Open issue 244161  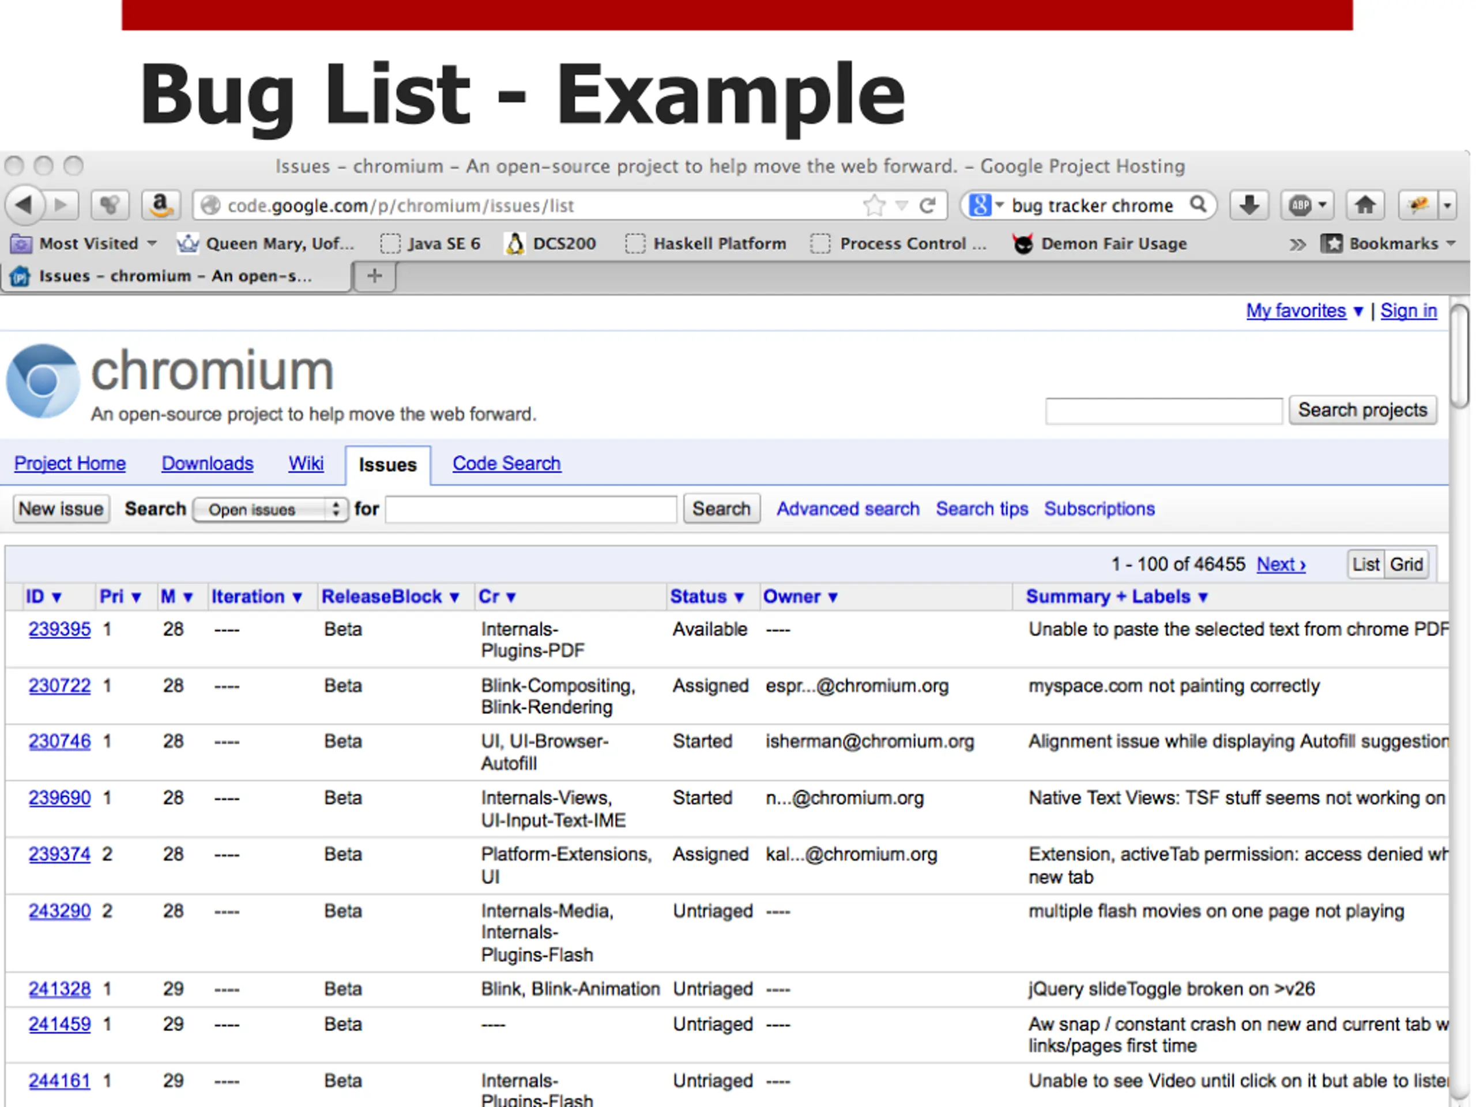(59, 1081)
